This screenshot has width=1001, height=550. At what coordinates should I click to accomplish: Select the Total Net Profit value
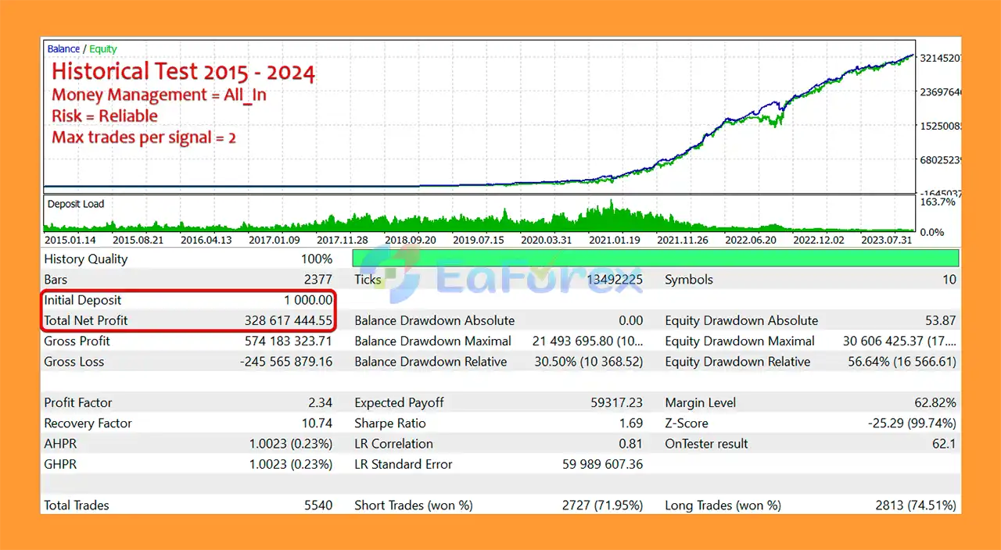pos(288,320)
